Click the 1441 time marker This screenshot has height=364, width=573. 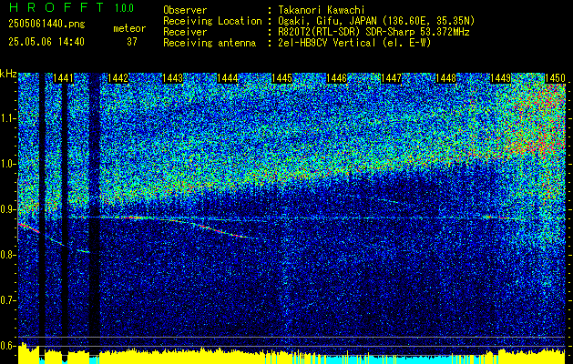point(63,77)
